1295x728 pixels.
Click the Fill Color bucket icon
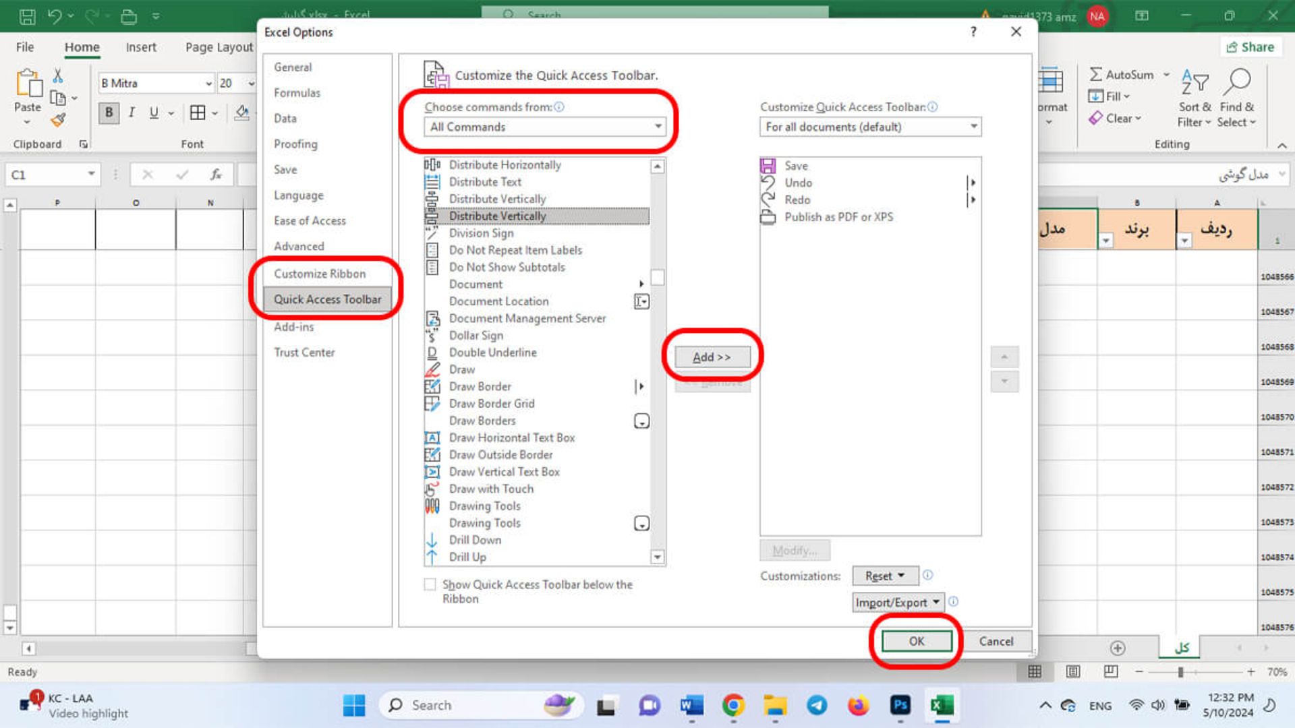pyautogui.click(x=242, y=113)
